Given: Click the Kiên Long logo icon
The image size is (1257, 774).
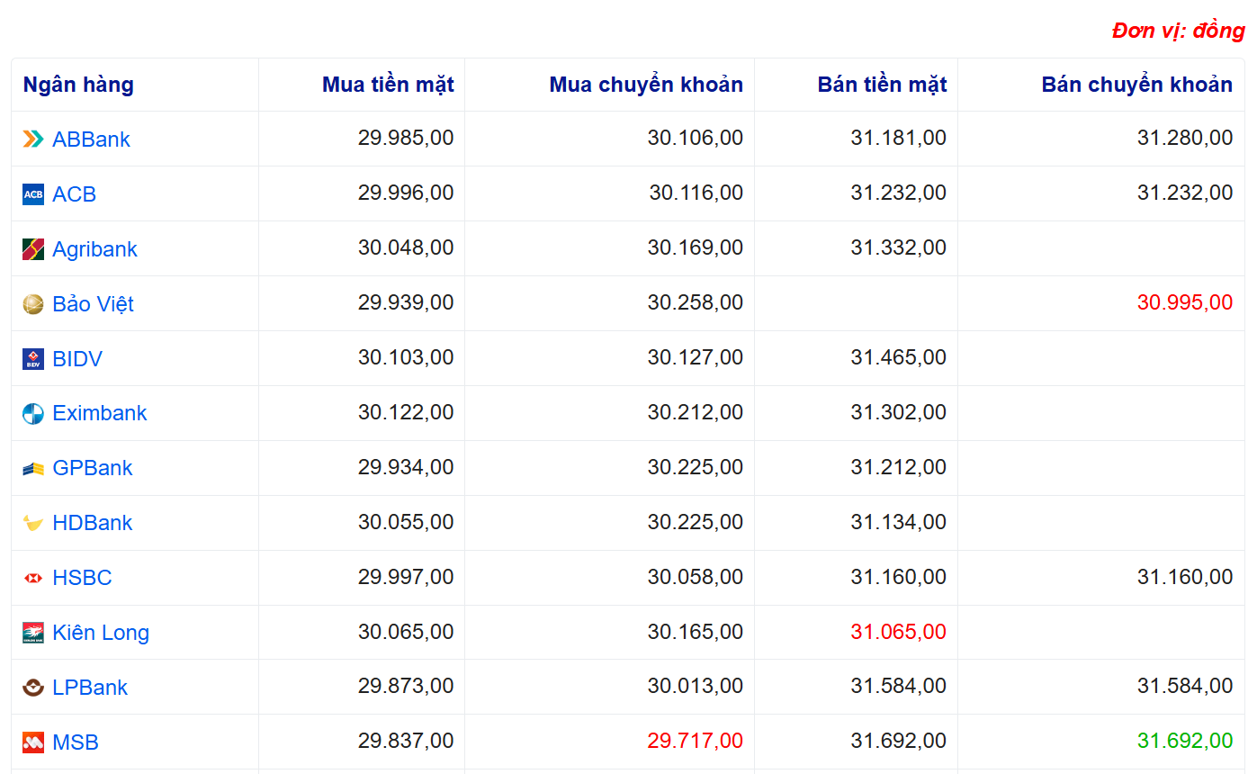Looking at the screenshot, I should pos(33,633).
